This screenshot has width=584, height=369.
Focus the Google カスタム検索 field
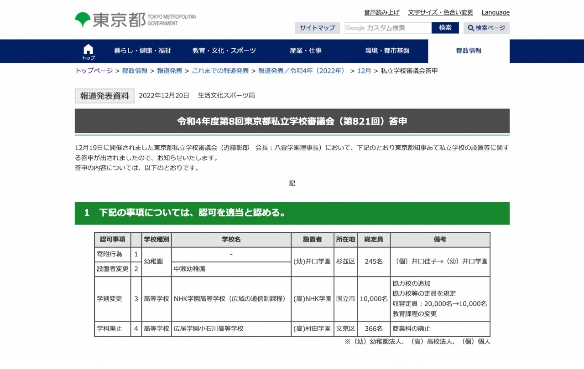[x=388, y=28]
